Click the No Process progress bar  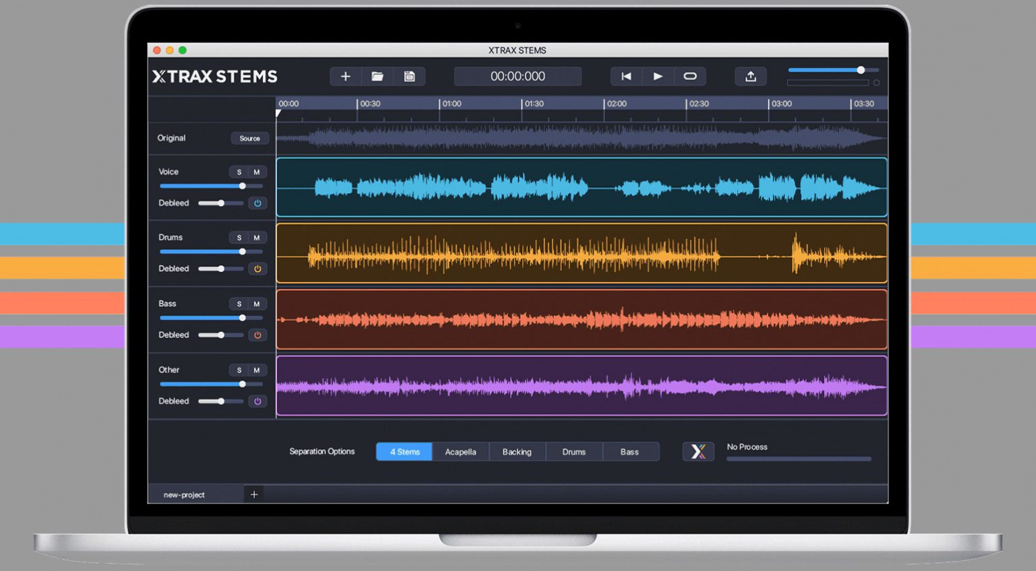tap(799, 459)
